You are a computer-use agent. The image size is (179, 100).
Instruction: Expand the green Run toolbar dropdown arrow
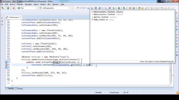121,8
